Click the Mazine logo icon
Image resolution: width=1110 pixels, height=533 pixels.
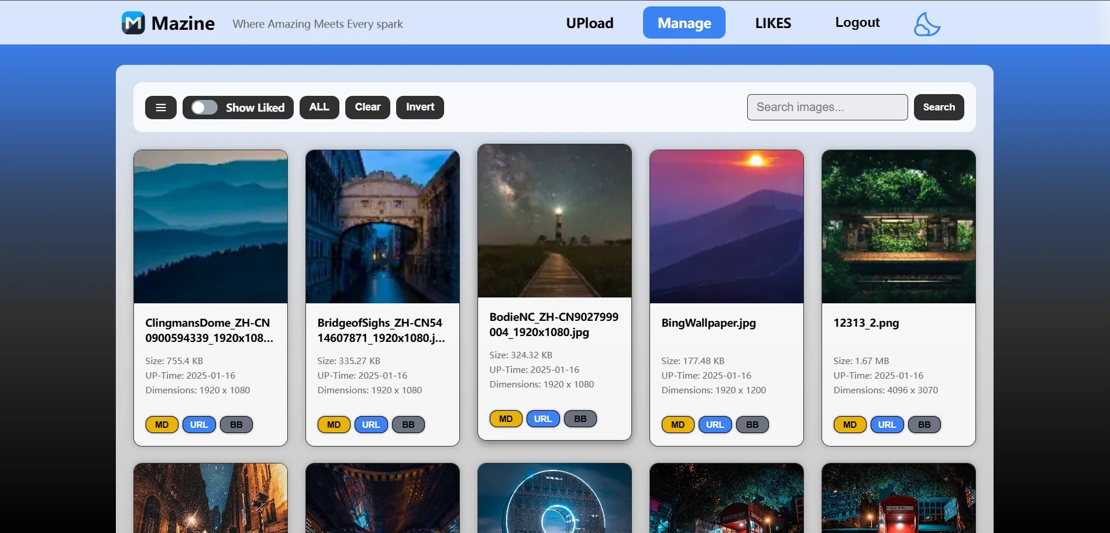click(133, 23)
